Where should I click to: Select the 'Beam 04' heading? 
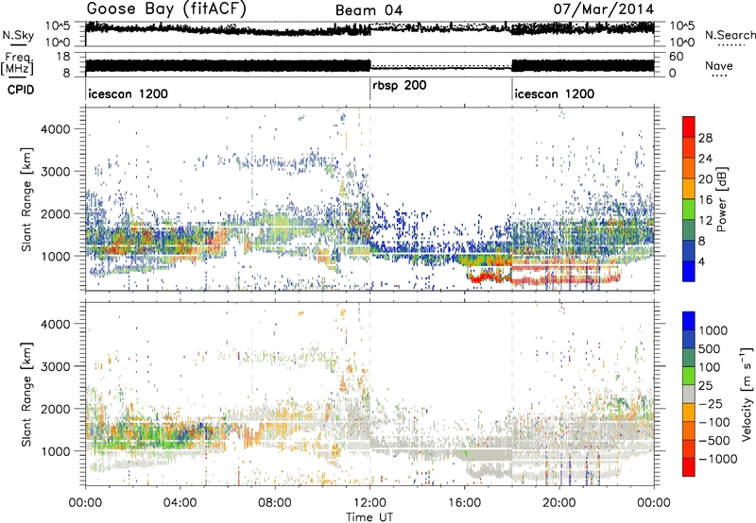pyautogui.click(x=369, y=10)
